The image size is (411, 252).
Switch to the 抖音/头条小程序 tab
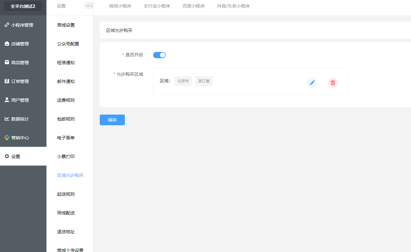click(x=233, y=6)
